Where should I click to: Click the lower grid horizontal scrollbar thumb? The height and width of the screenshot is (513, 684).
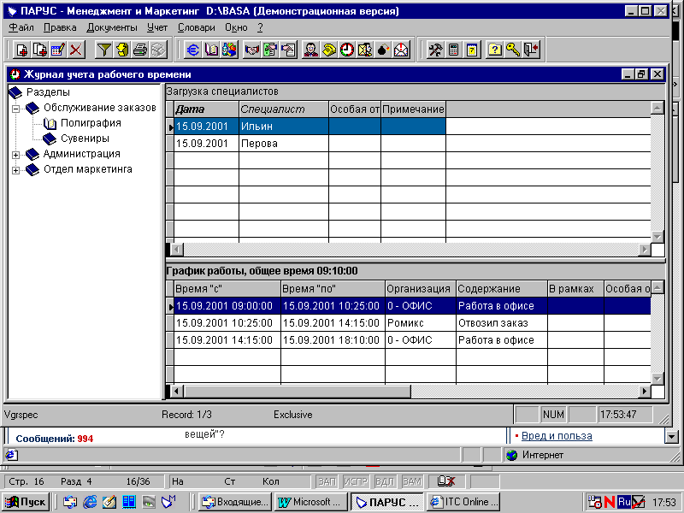[297, 392]
